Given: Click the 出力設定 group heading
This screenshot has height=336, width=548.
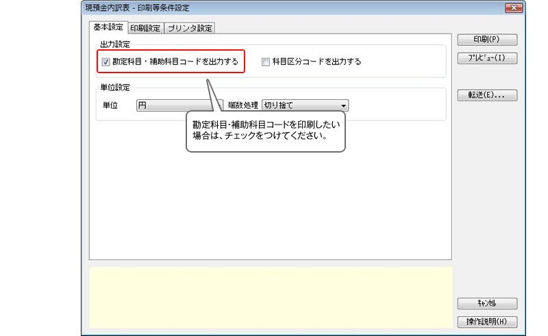Looking at the screenshot, I should (x=115, y=45).
